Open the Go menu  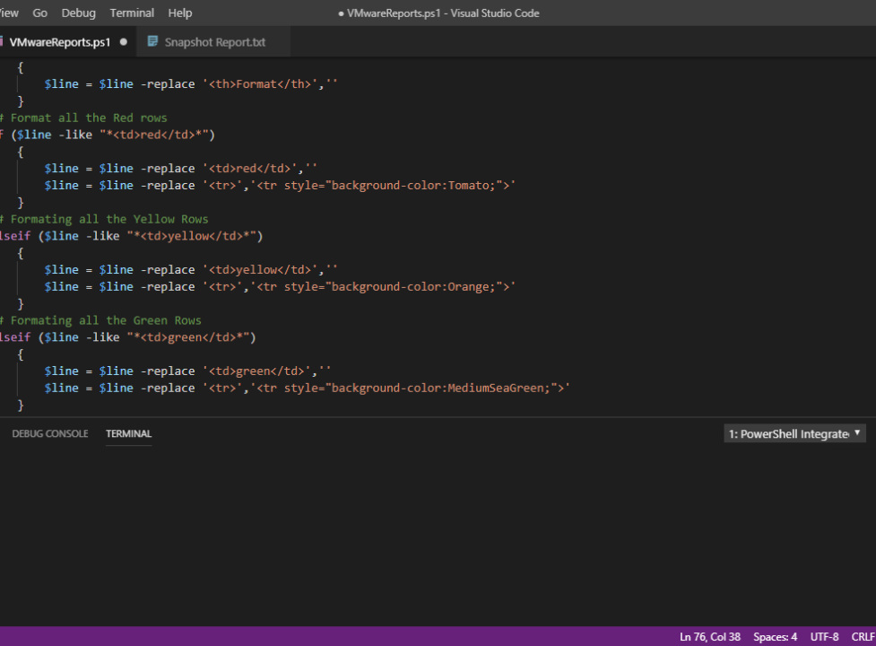(39, 13)
